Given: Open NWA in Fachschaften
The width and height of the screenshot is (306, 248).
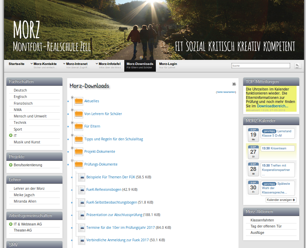Looking at the screenshot, I should 18,110.
